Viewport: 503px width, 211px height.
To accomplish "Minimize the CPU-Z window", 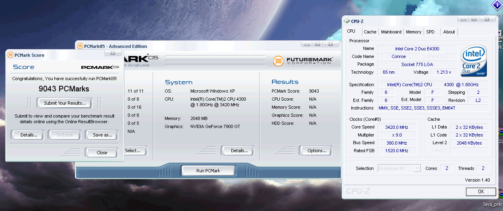I will (463, 19).
